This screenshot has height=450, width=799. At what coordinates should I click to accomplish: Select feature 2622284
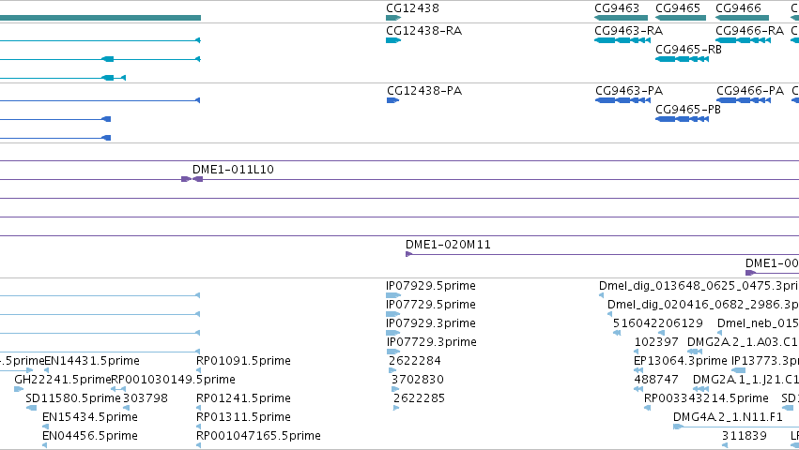point(392,370)
